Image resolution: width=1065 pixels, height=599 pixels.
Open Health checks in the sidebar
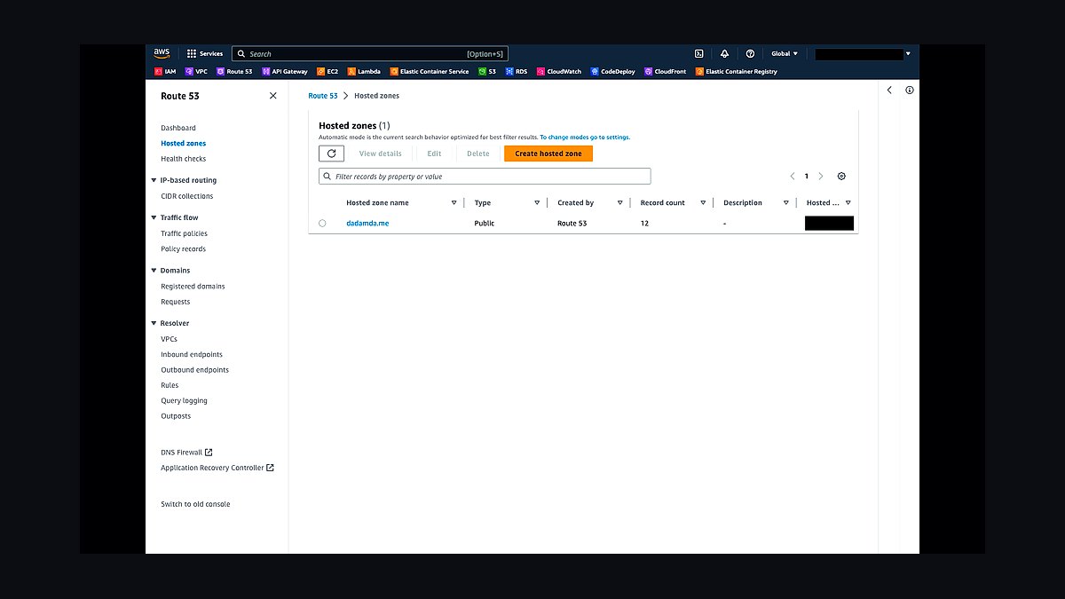pos(183,159)
